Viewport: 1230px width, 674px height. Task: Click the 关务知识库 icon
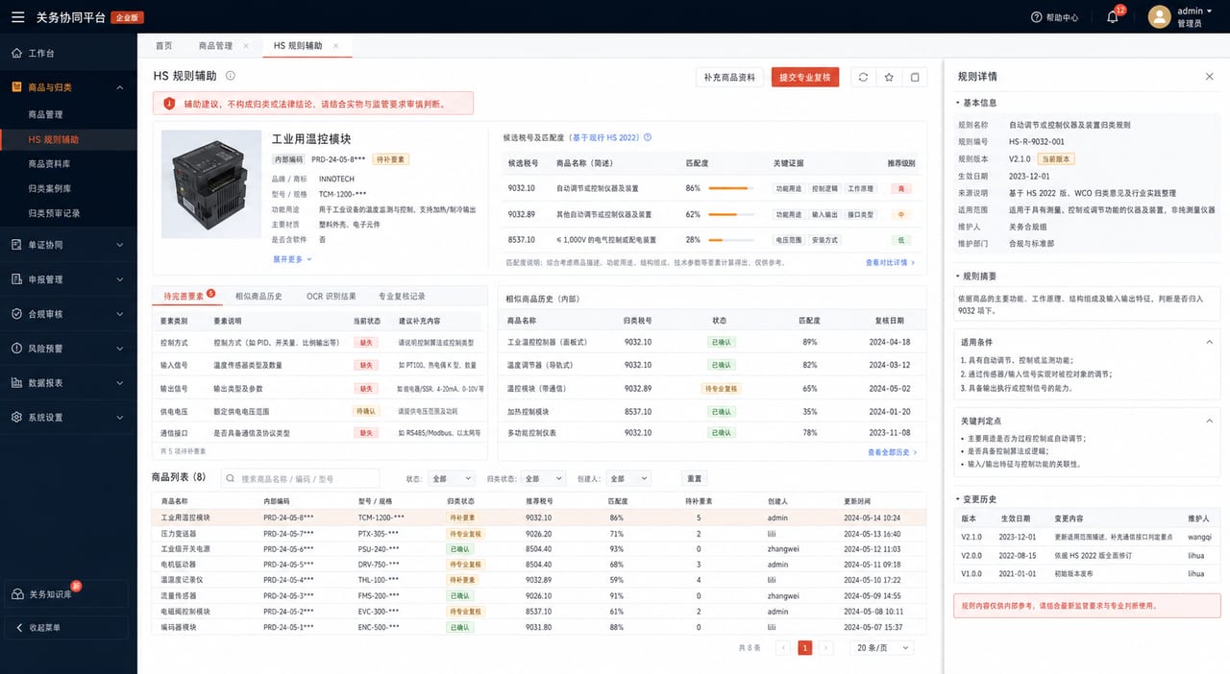17,594
